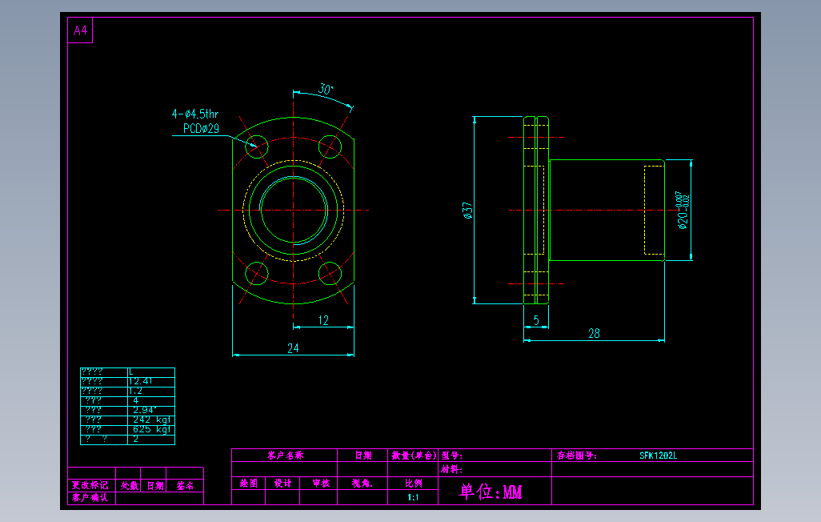Select the '625 kgf' table cell
The height and width of the screenshot is (522, 821).
[152, 429]
